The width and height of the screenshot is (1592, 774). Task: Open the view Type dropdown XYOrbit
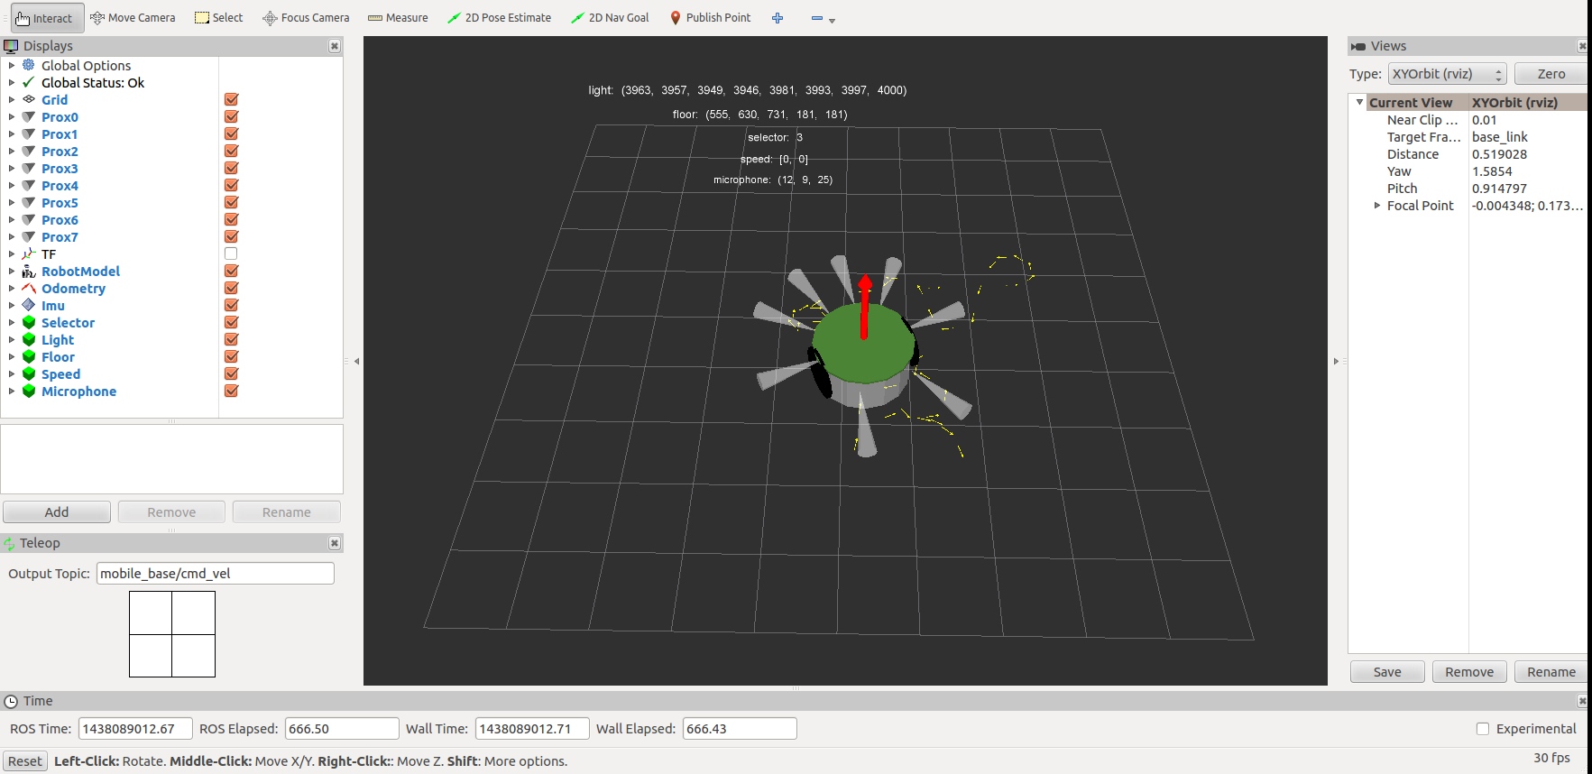coord(1447,74)
